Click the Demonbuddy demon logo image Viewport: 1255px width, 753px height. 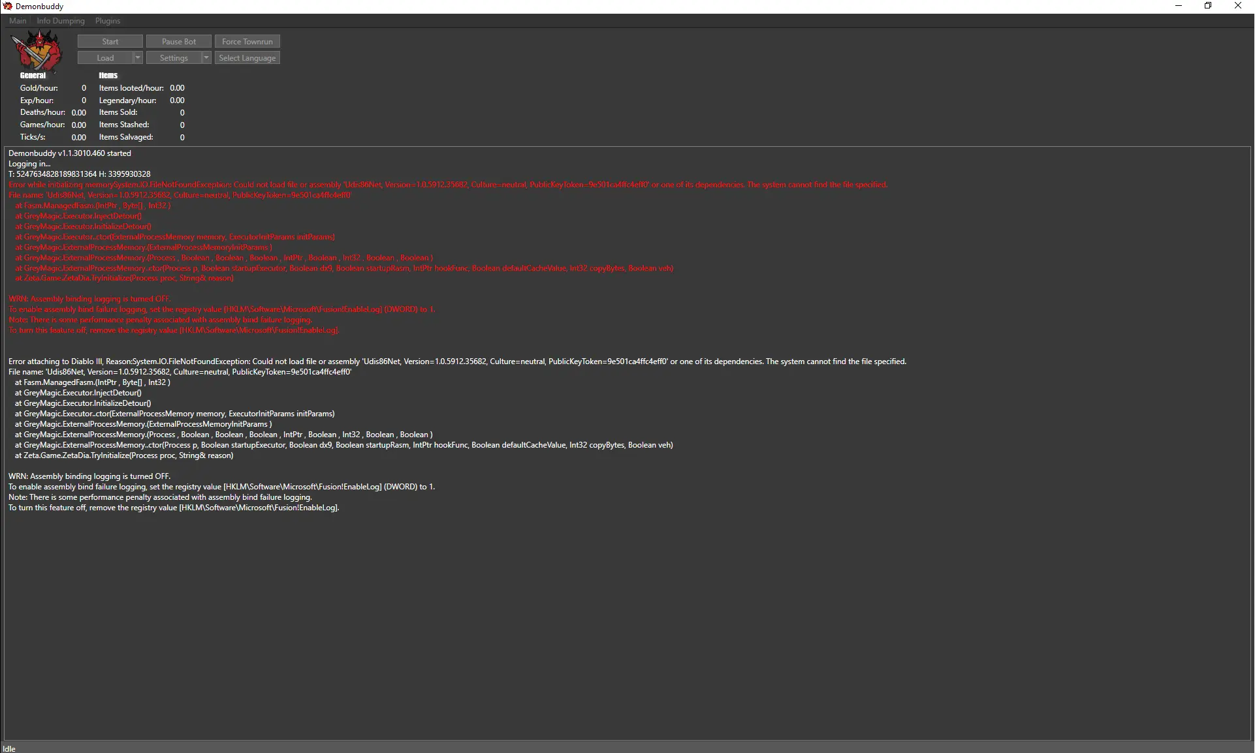37,51
